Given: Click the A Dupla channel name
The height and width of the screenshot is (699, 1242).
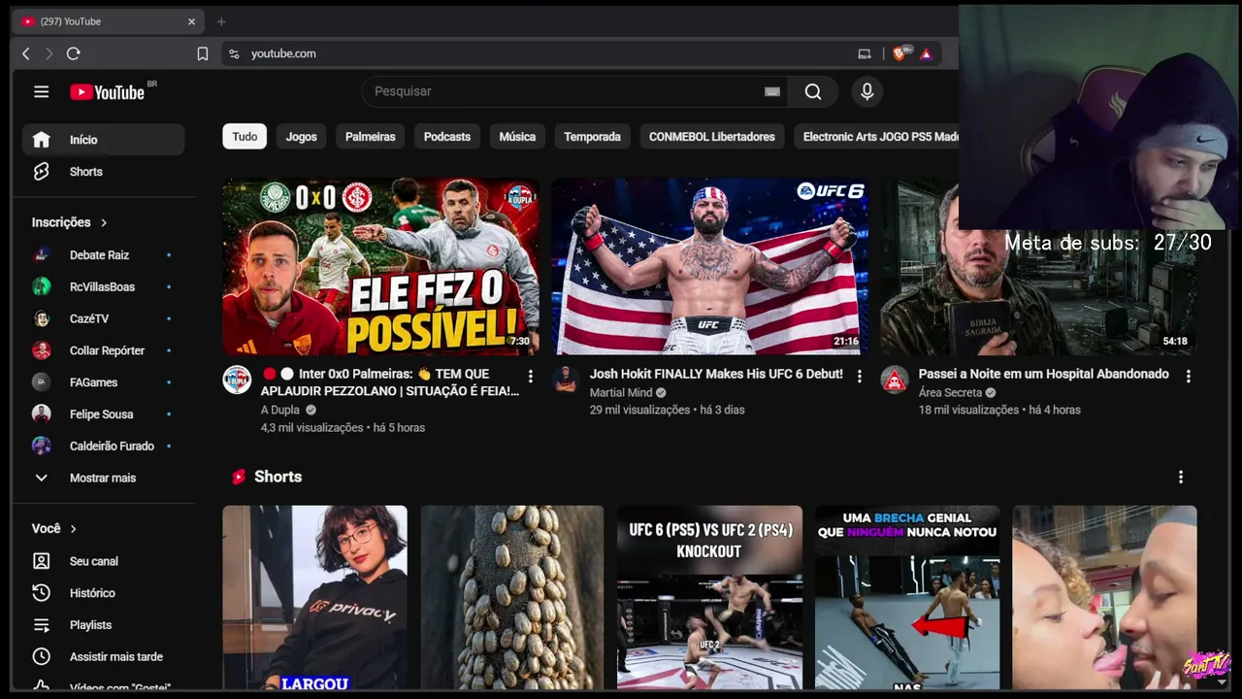Looking at the screenshot, I should pyautogui.click(x=280, y=411).
